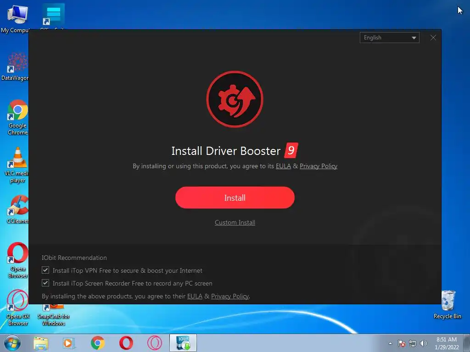Close the Driver Booster installer window
The height and width of the screenshot is (352, 470).
pos(433,38)
